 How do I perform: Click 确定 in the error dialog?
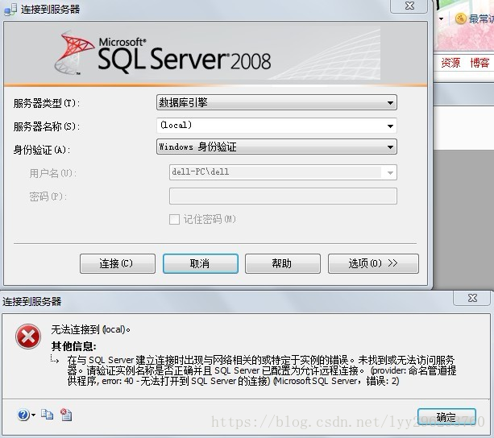point(446,417)
